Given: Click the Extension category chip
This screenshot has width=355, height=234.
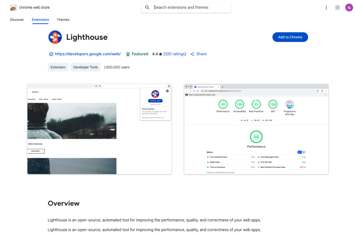Looking at the screenshot, I should click(58, 67).
